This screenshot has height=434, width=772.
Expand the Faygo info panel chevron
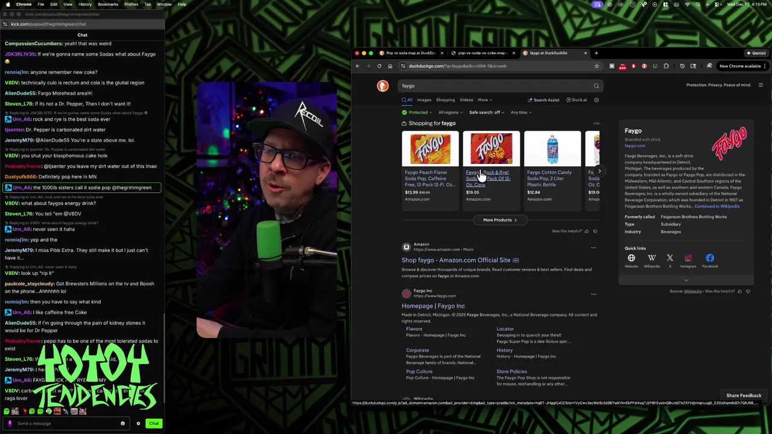(686, 280)
